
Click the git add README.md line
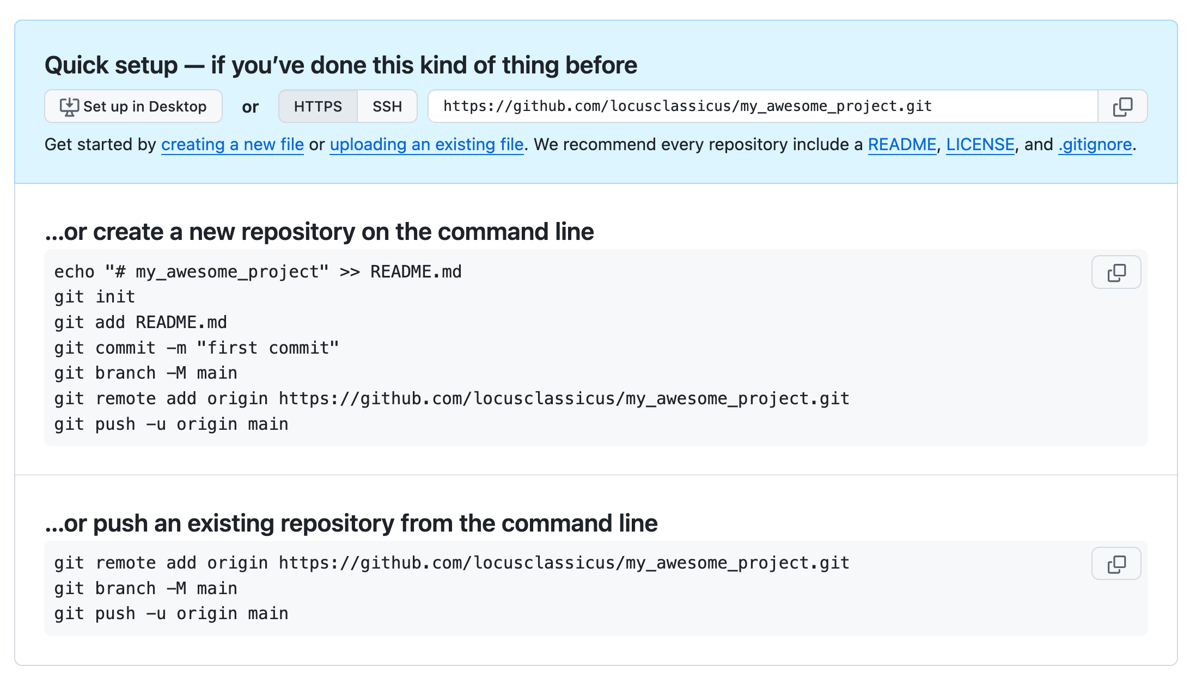click(x=141, y=323)
